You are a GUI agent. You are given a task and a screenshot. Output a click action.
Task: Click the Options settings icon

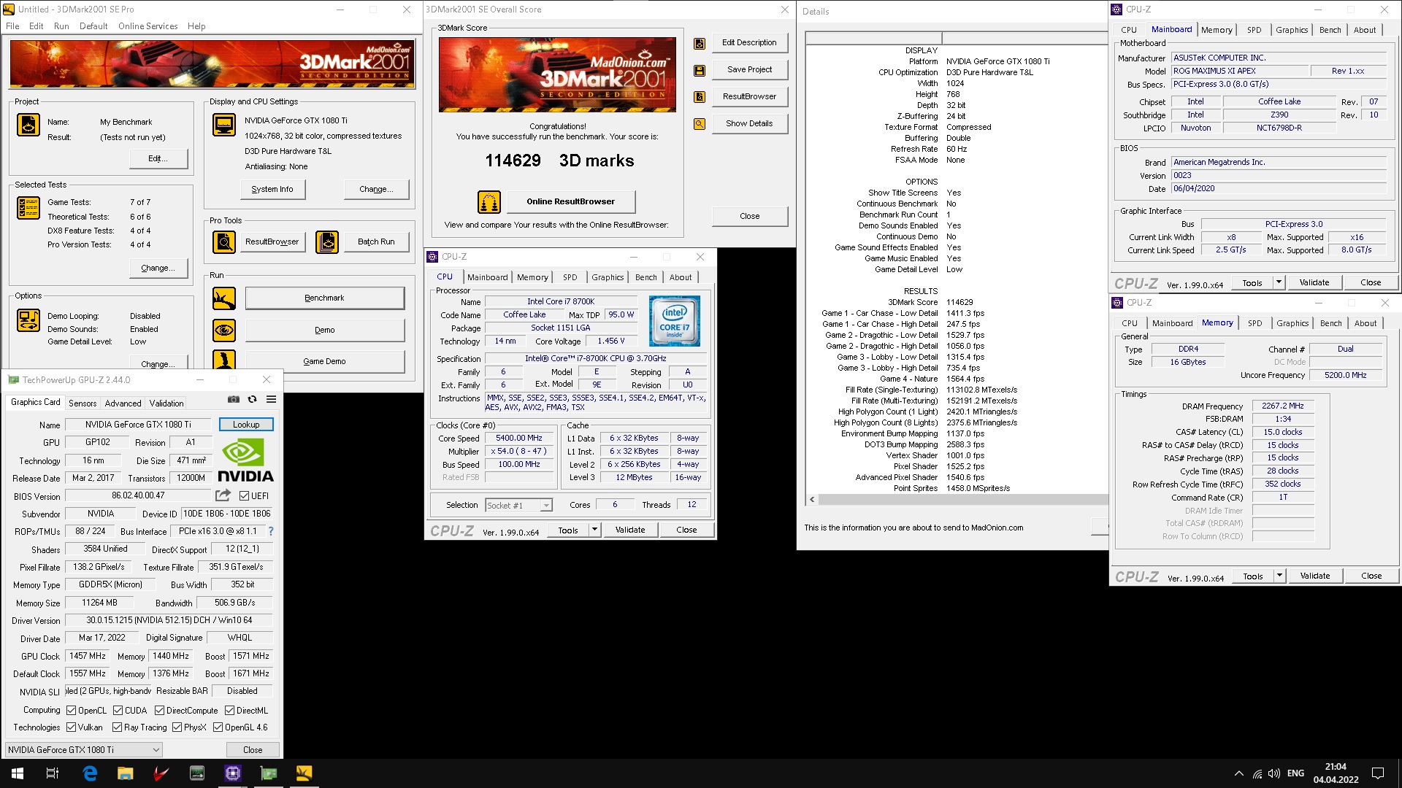28,320
